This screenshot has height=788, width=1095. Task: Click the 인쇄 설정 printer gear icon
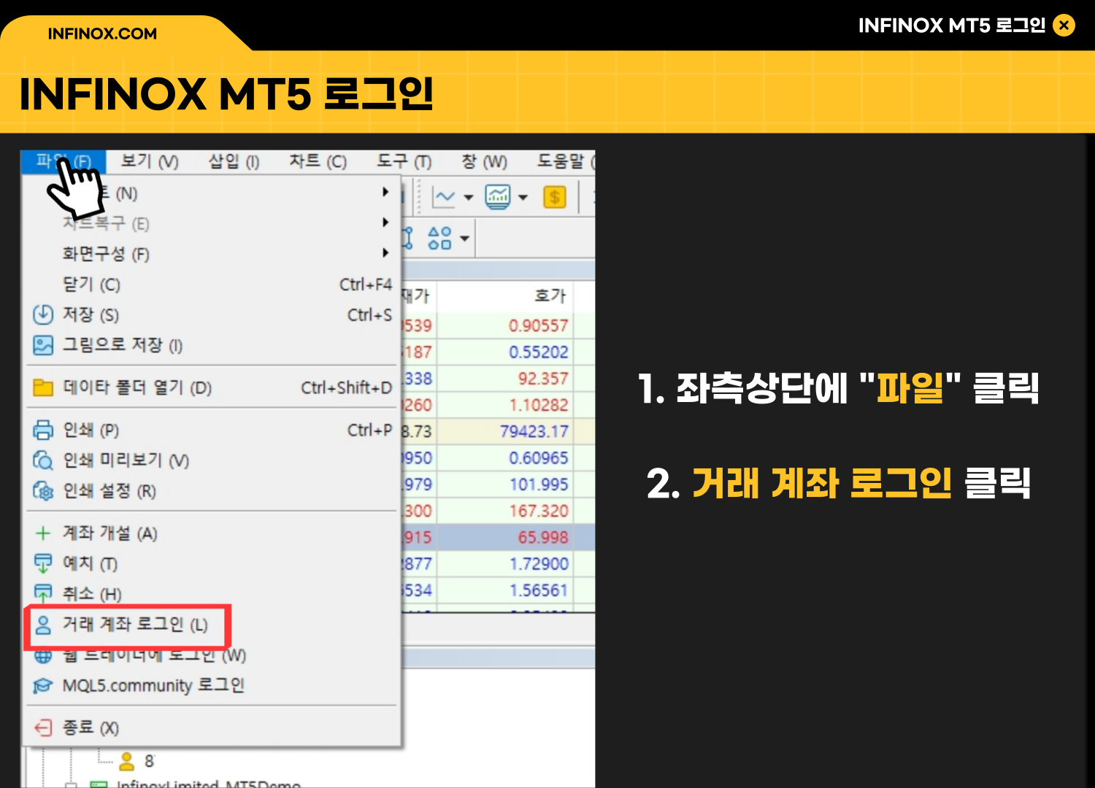pyautogui.click(x=43, y=491)
